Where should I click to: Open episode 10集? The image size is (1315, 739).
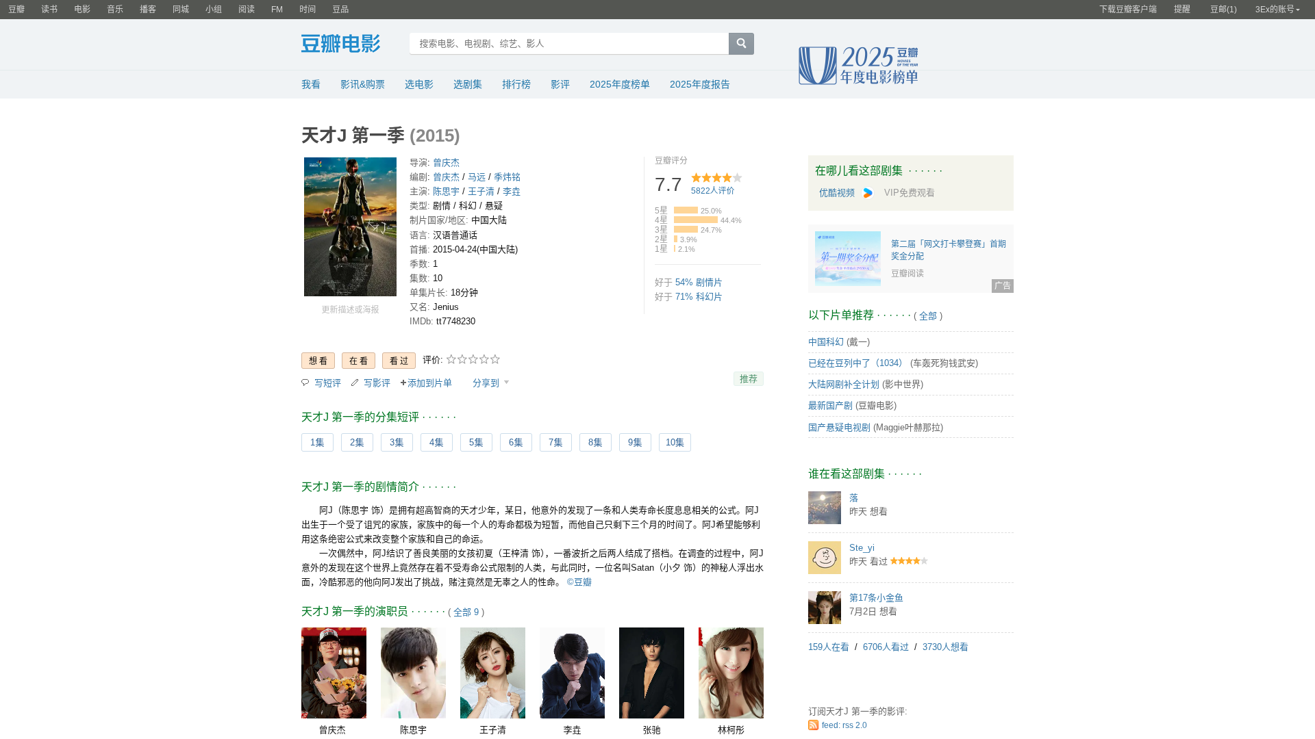coord(675,443)
